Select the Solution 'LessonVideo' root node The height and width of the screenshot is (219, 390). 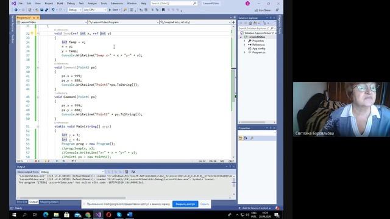[x=258, y=33]
